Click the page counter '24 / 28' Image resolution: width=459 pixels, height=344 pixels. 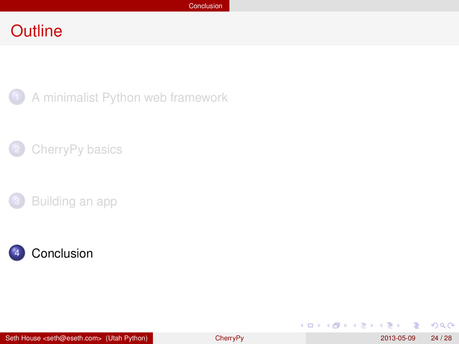click(x=442, y=338)
